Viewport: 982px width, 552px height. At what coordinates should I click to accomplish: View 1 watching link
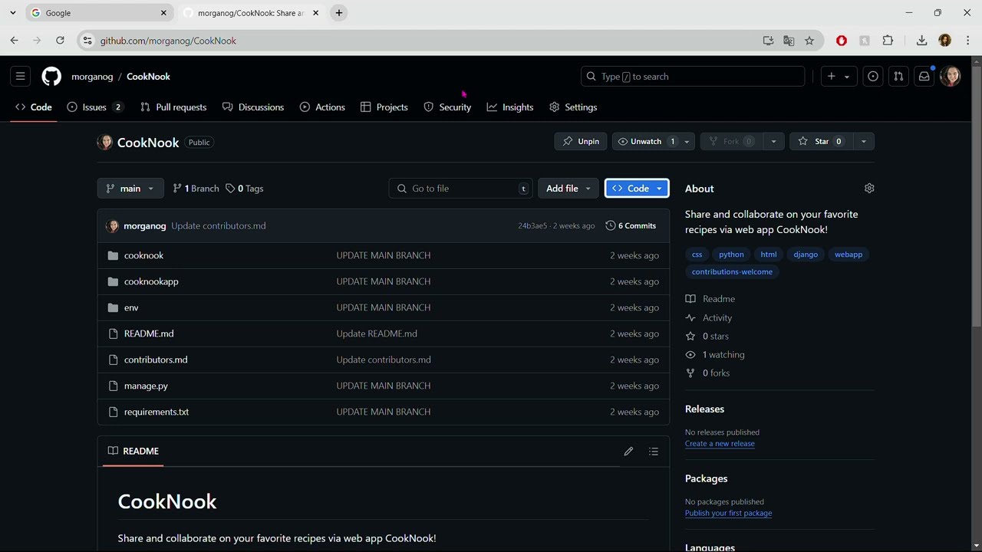tap(715, 355)
